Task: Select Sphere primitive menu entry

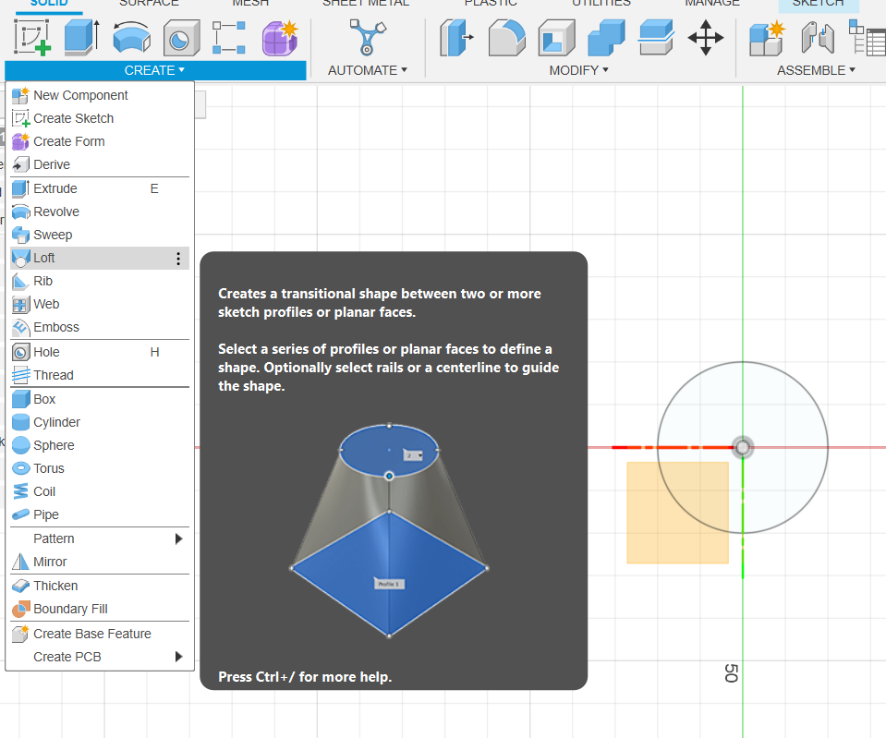Action: 100,445
